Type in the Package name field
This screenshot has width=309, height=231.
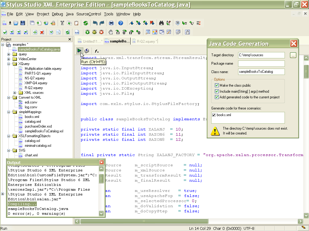click(261, 63)
